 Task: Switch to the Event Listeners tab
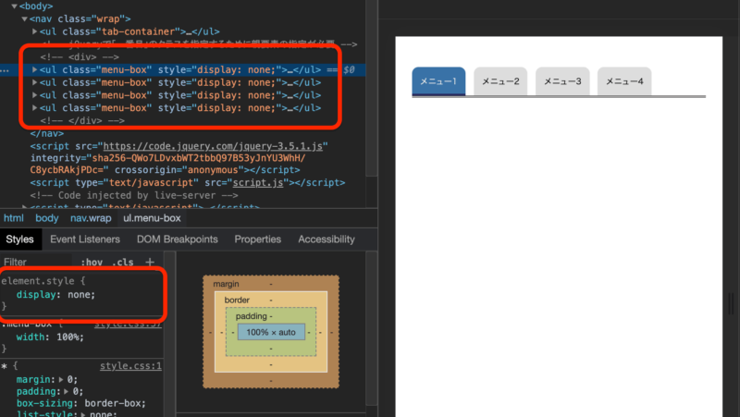click(85, 239)
